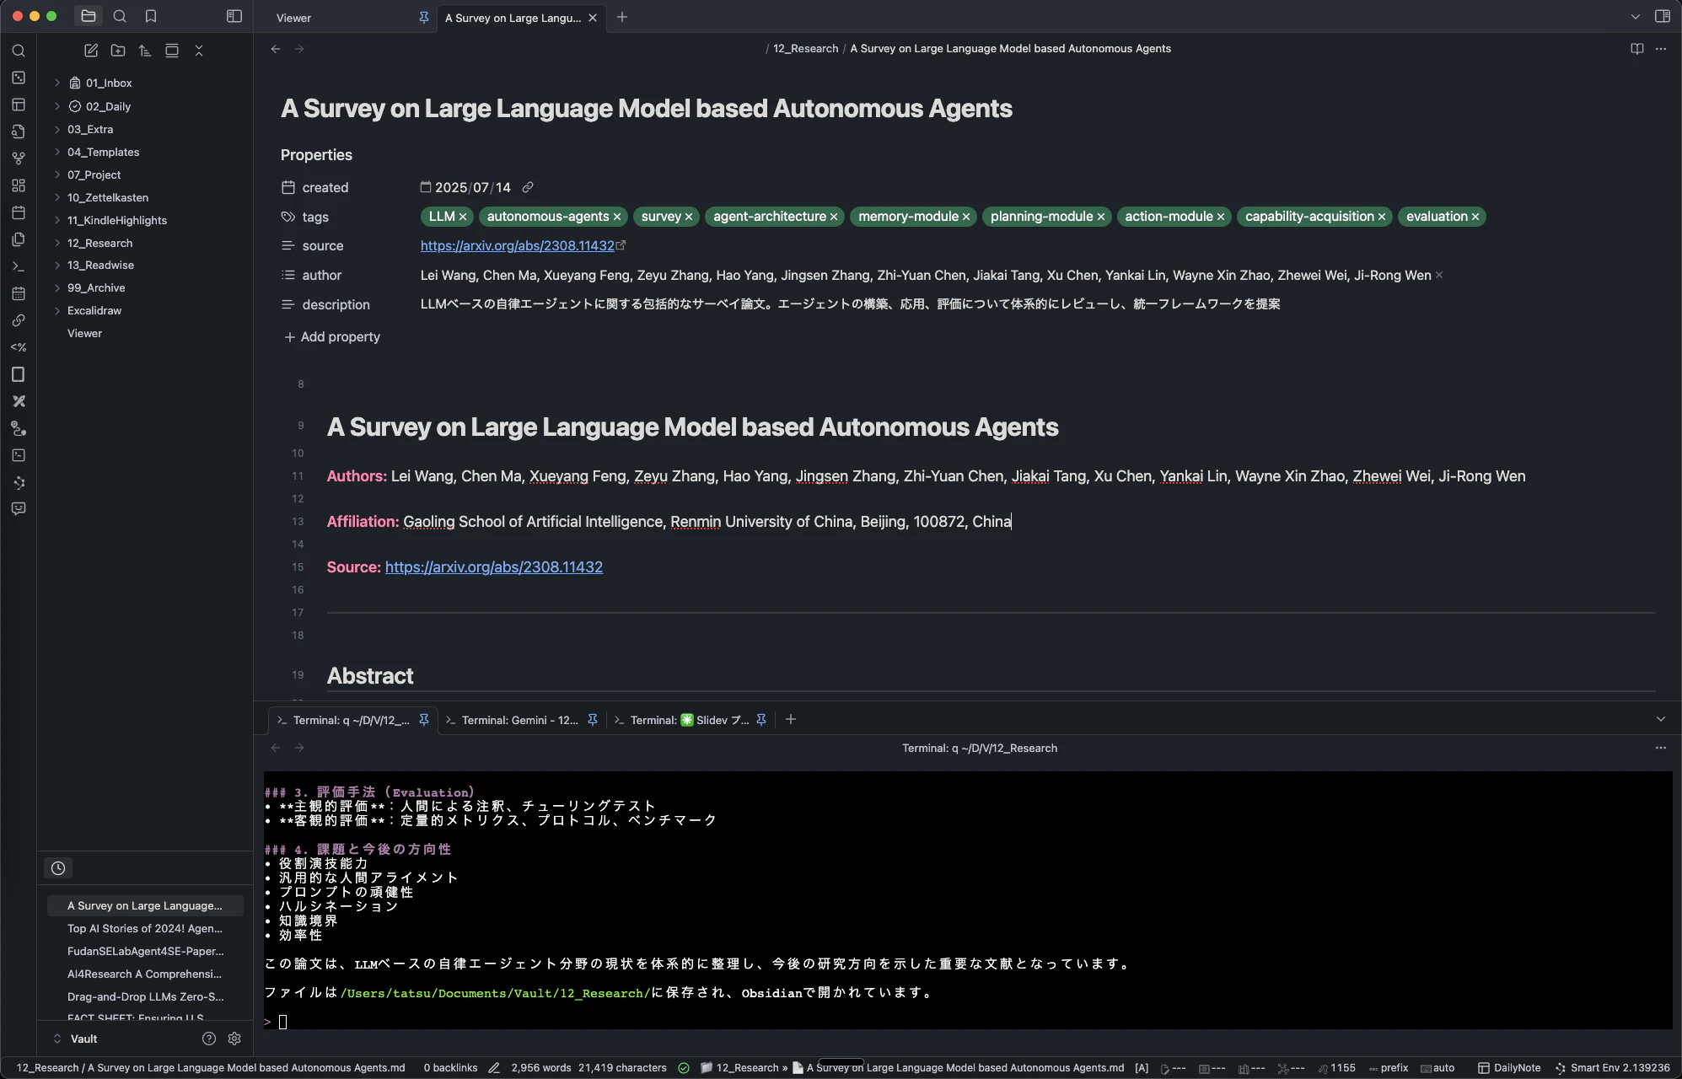
Task: Switch to reading view book icon
Action: [x=1636, y=49]
